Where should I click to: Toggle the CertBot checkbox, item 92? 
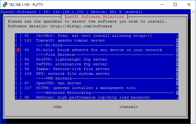[x=18, y=36]
